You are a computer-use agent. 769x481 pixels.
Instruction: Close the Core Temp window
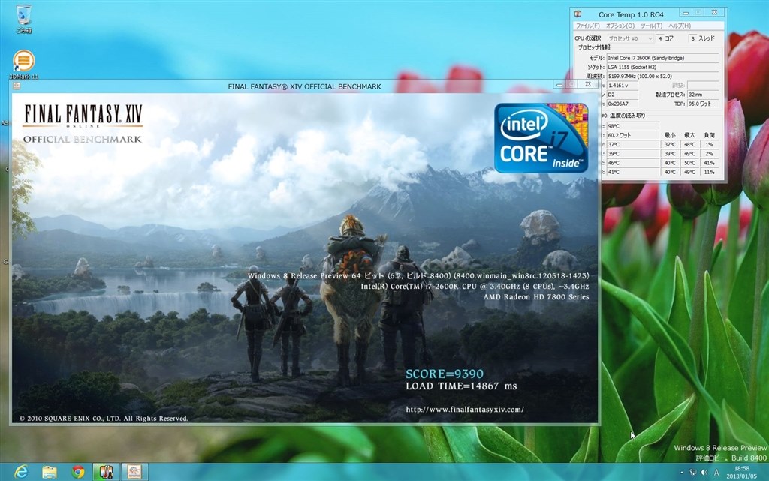coord(714,13)
